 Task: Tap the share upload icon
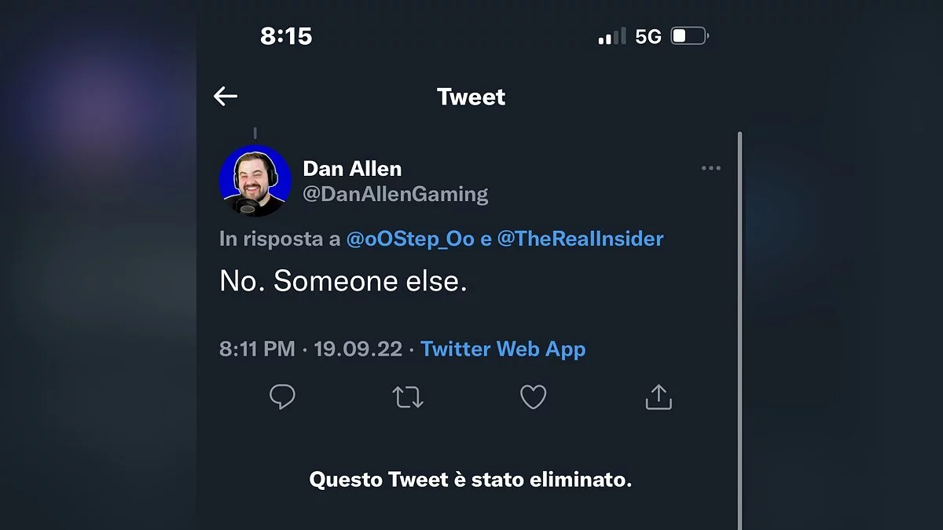pos(659,397)
